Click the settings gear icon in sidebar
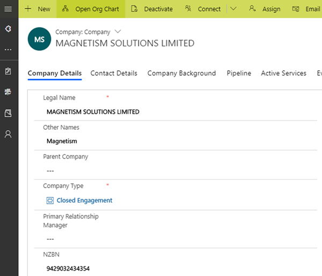322x276 pixels. pos(8,28)
